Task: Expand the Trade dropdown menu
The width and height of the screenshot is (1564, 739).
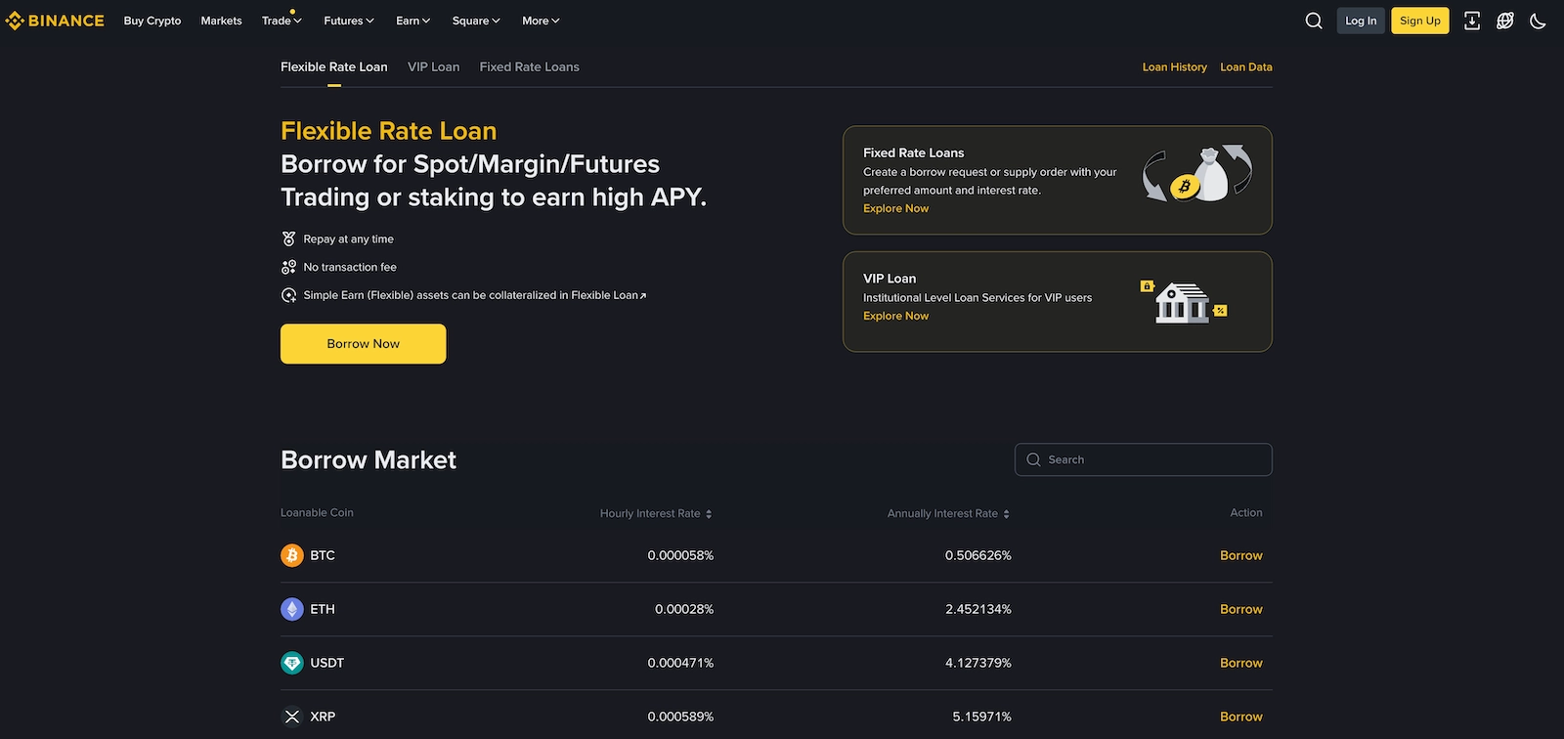Action: (282, 21)
